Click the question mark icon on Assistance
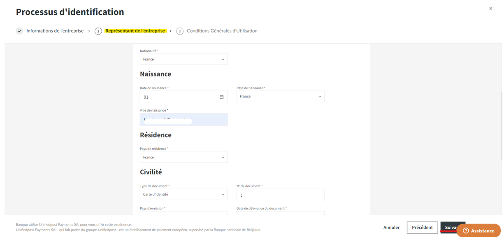 point(466,231)
